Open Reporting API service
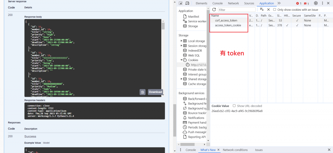This screenshot has width=333, height=153. (194, 137)
